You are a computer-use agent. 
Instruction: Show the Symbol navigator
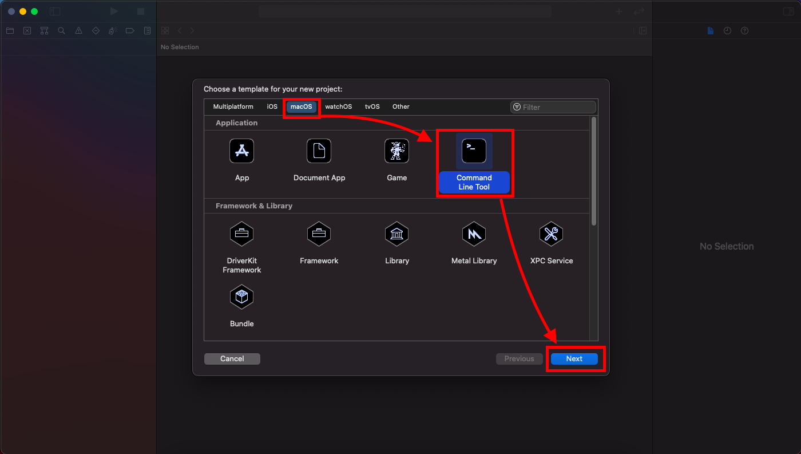44,31
